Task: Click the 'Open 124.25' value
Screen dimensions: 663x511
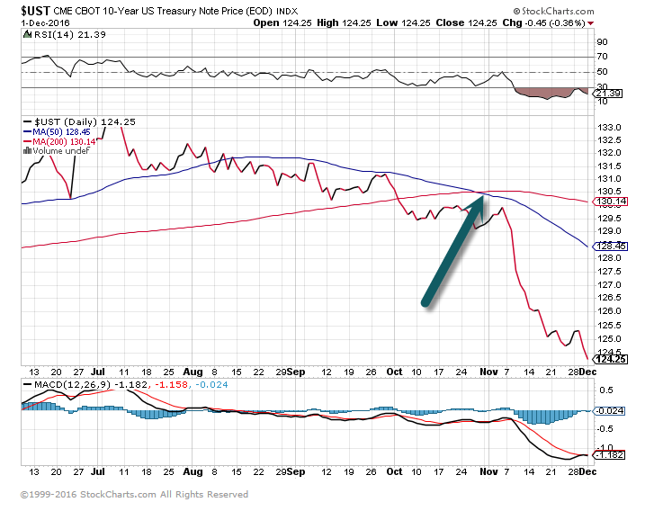Action: tap(282, 22)
